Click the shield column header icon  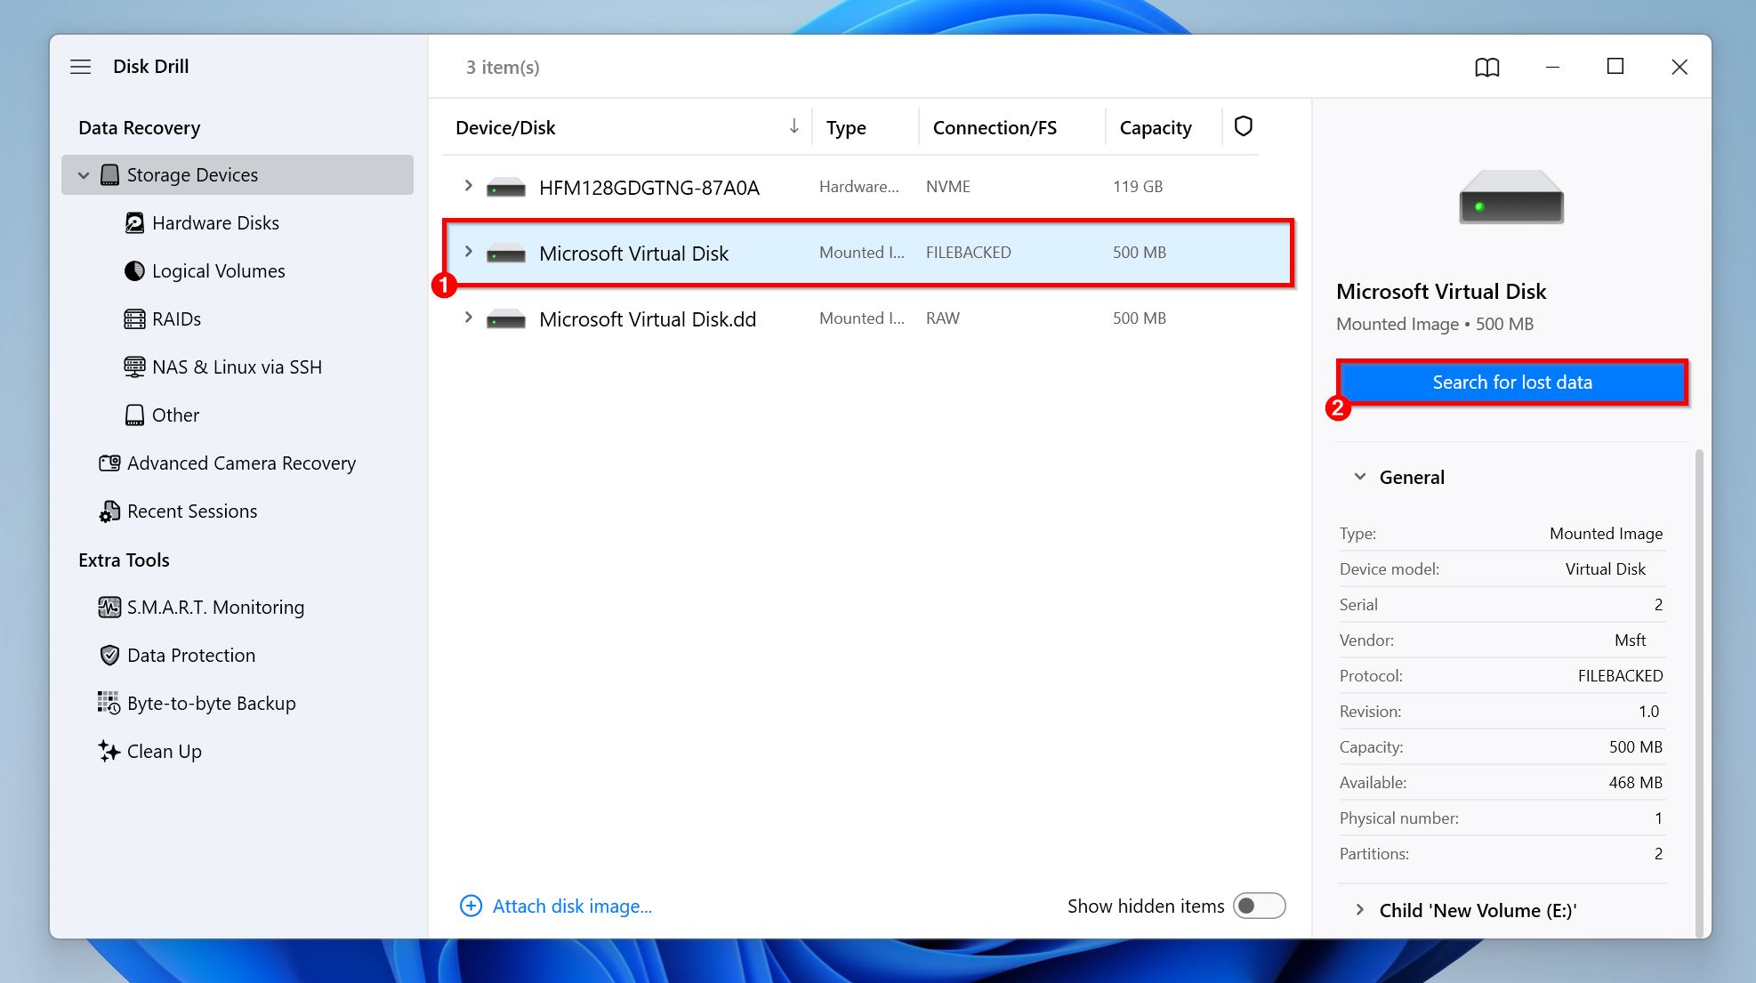pyautogui.click(x=1243, y=126)
